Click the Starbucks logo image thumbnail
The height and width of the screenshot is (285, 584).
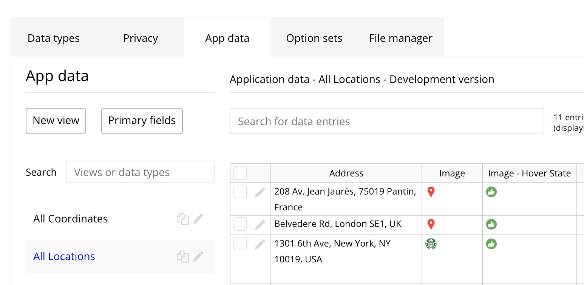[431, 244]
